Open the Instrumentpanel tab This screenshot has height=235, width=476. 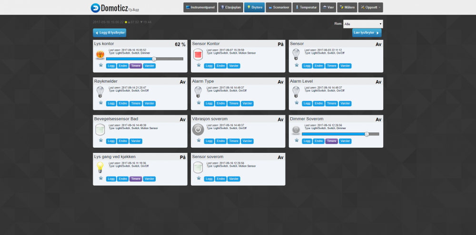(200, 8)
